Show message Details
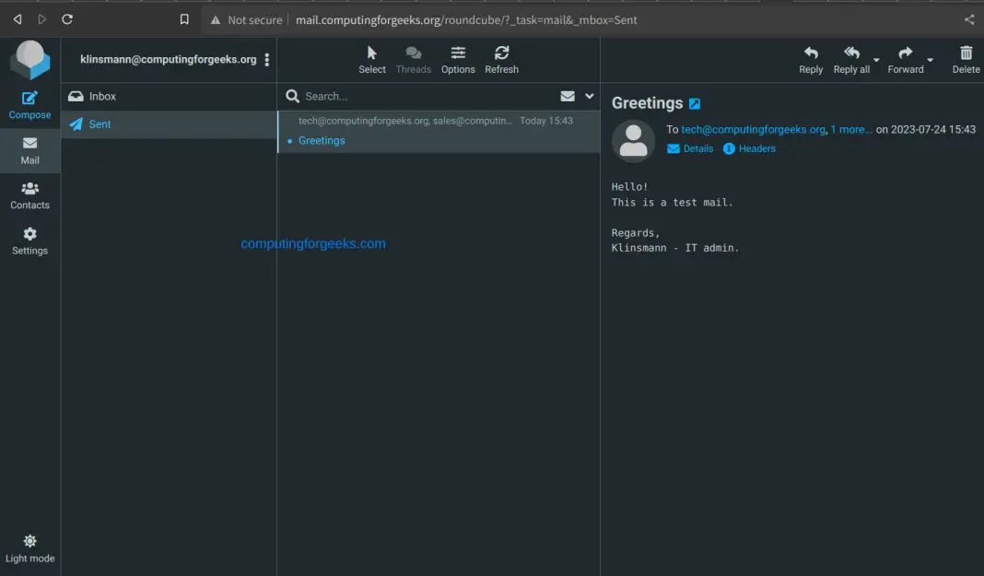984x576 pixels. 690,148
